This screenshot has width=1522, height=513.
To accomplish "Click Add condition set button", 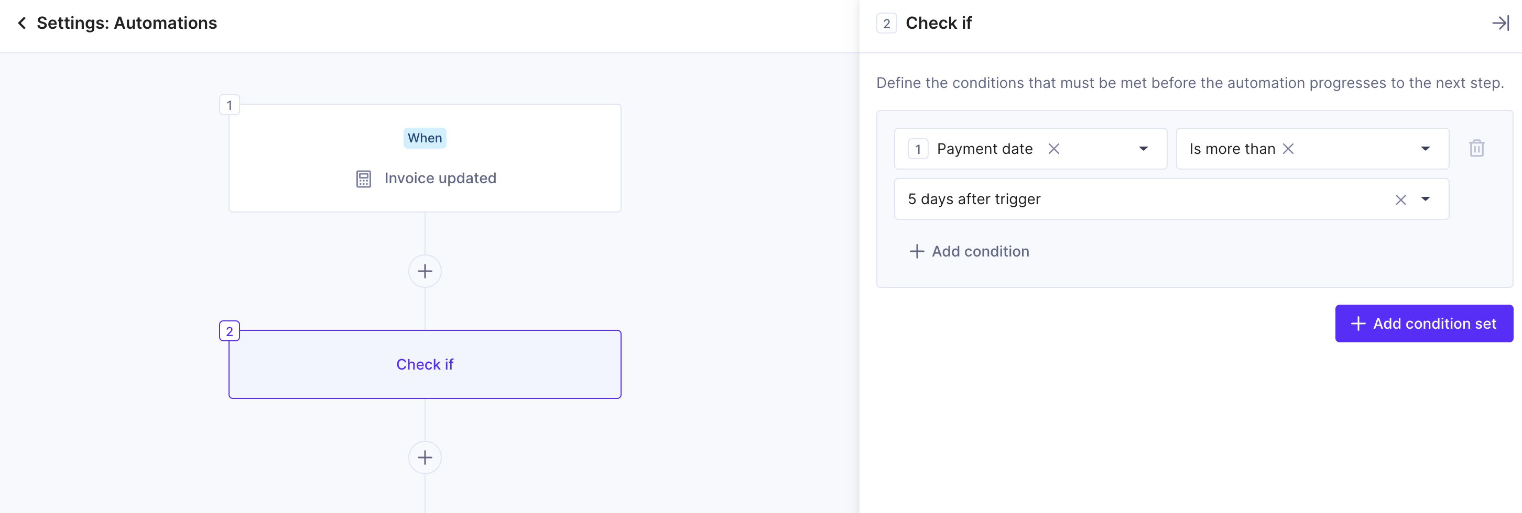I will [1424, 324].
